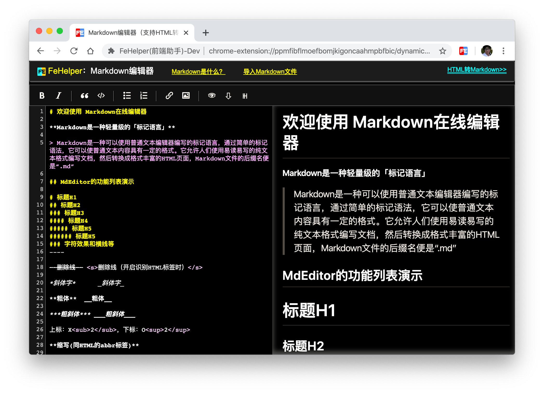
Task: Insert a hyperlink with the link icon
Action: (x=169, y=96)
